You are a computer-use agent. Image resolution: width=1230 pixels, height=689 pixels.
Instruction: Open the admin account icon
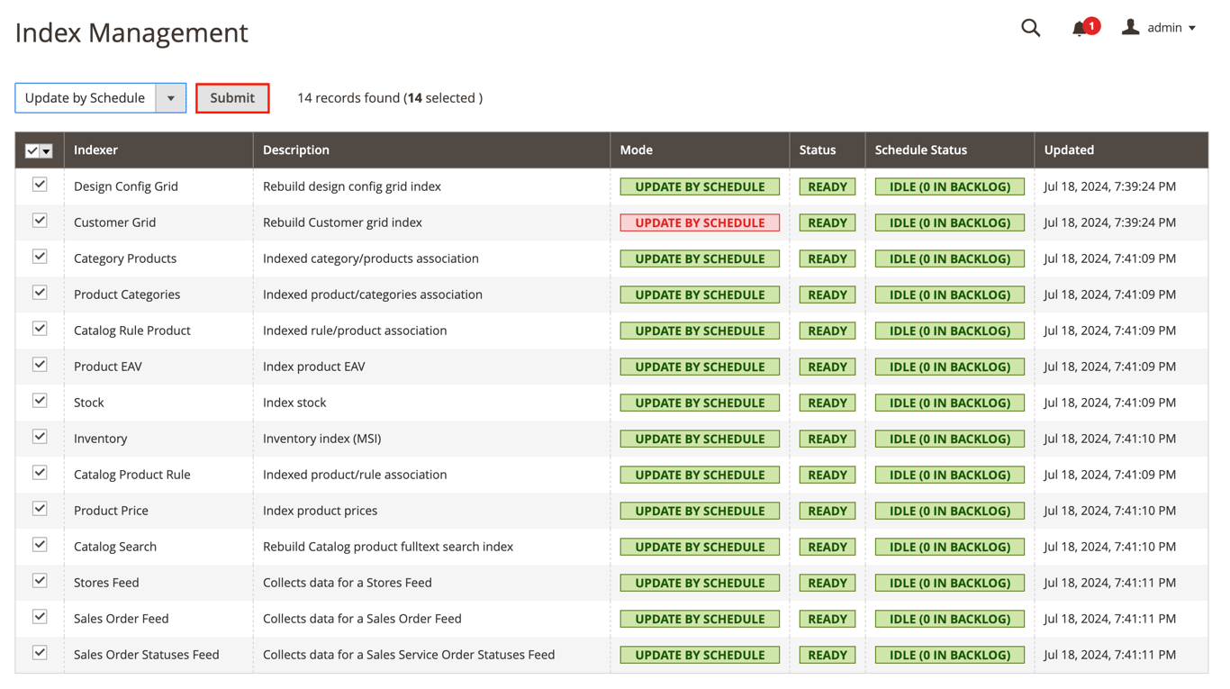pos(1131,27)
